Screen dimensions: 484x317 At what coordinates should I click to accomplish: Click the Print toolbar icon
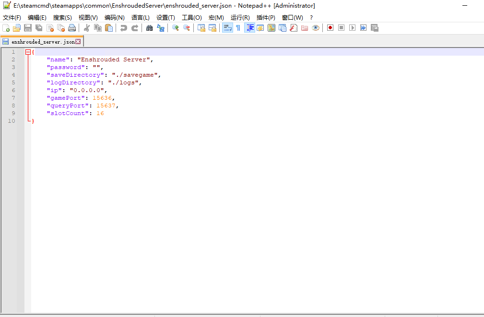(x=72, y=28)
